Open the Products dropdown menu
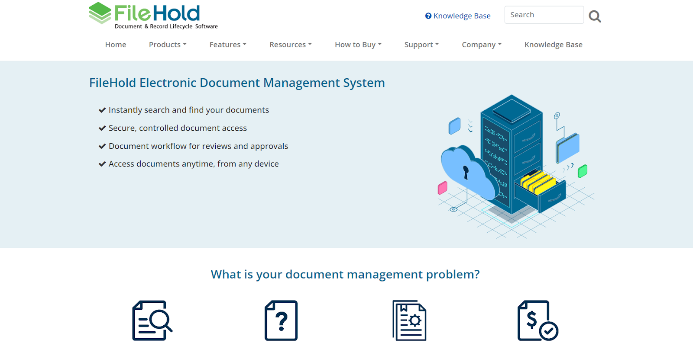 168,45
